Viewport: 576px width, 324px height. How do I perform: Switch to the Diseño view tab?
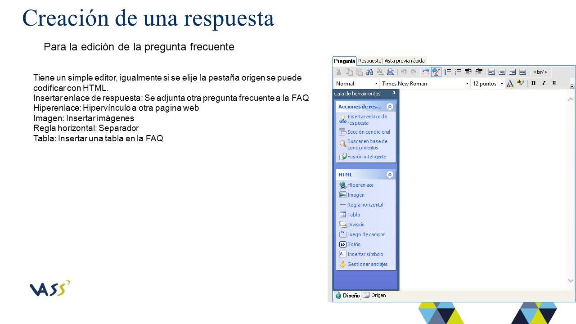point(347,296)
